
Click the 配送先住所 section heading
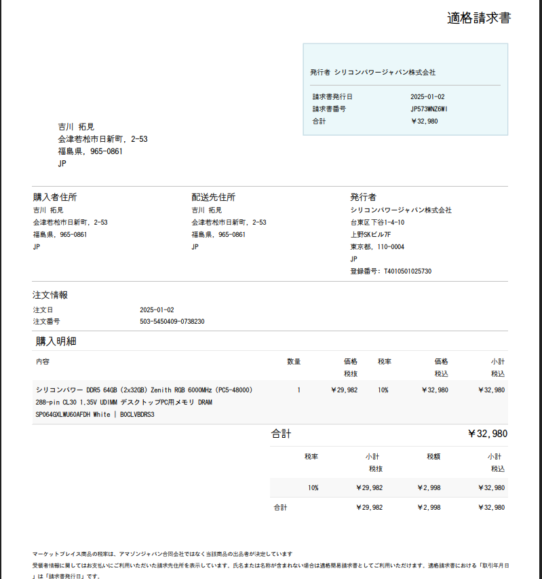tap(213, 197)
